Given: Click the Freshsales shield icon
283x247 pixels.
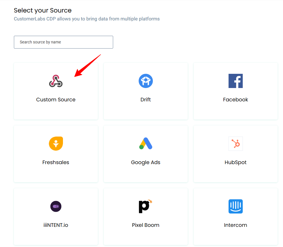Looking at the screenshot, I should point(56,144).
